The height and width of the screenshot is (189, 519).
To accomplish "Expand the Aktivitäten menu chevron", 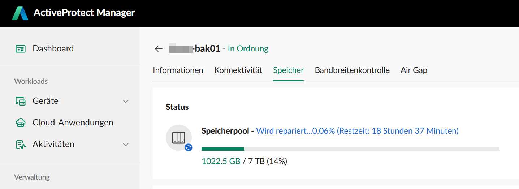I will click(x=126, y=145).
